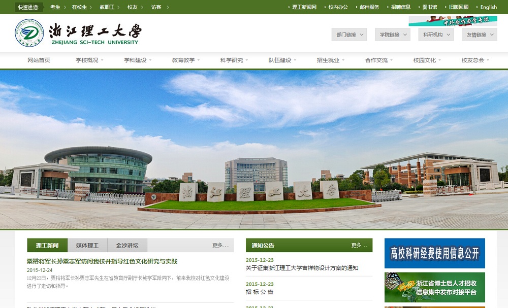Screen dimensions: 508x308
Task: Open 图书馆 in the top bar
Action: tap(430, 7)
